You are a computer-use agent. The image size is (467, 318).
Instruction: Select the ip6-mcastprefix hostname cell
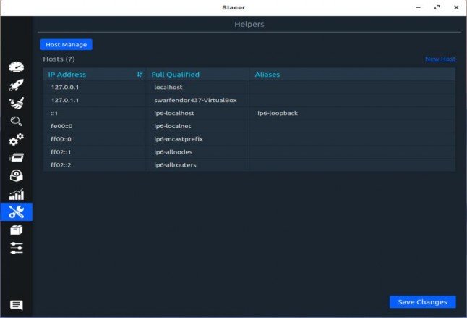tap(198, 139)
